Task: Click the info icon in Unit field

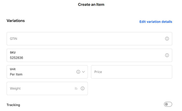Action: point(78,72)
